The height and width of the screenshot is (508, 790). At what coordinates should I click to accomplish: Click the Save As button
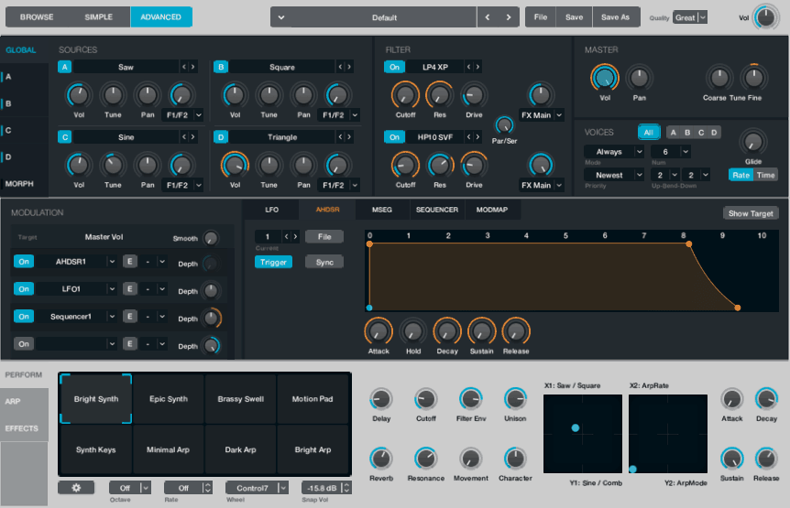coord(616,17)
